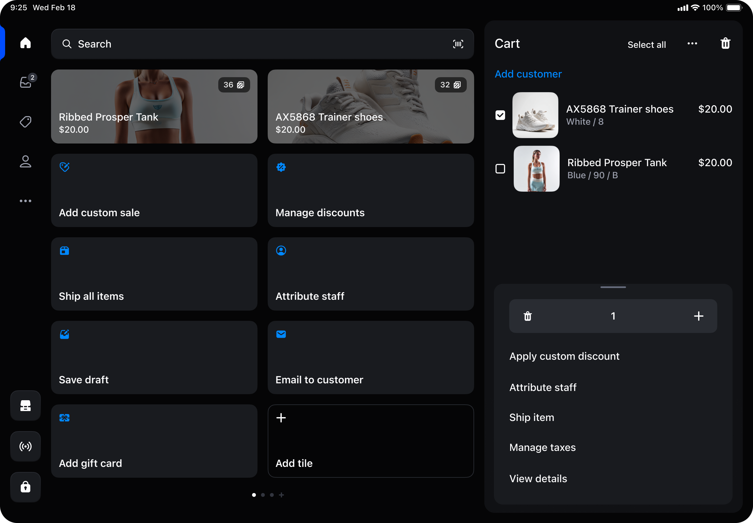Viewport: 753px width, 523px height.
Task: Click the Add customer link
Action: (x=528, y=74)
